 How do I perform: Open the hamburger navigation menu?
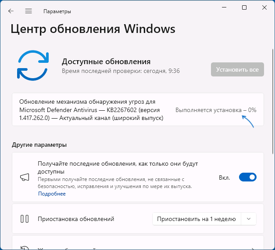coord(29,11)
